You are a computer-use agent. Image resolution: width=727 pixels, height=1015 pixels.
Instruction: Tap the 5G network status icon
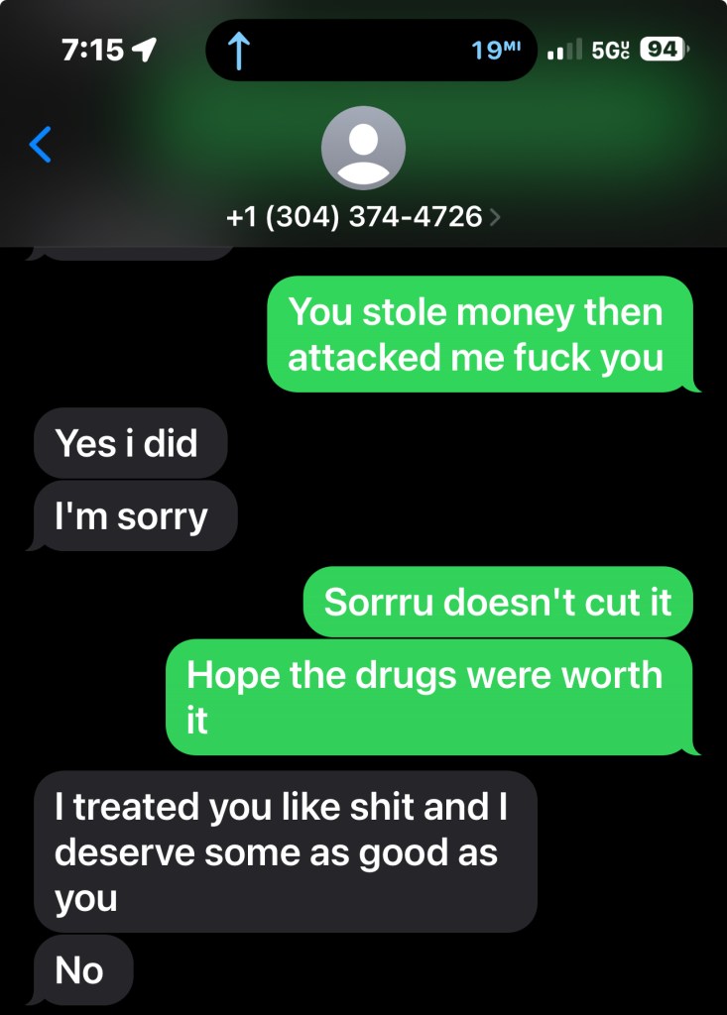tap(610, 50)
